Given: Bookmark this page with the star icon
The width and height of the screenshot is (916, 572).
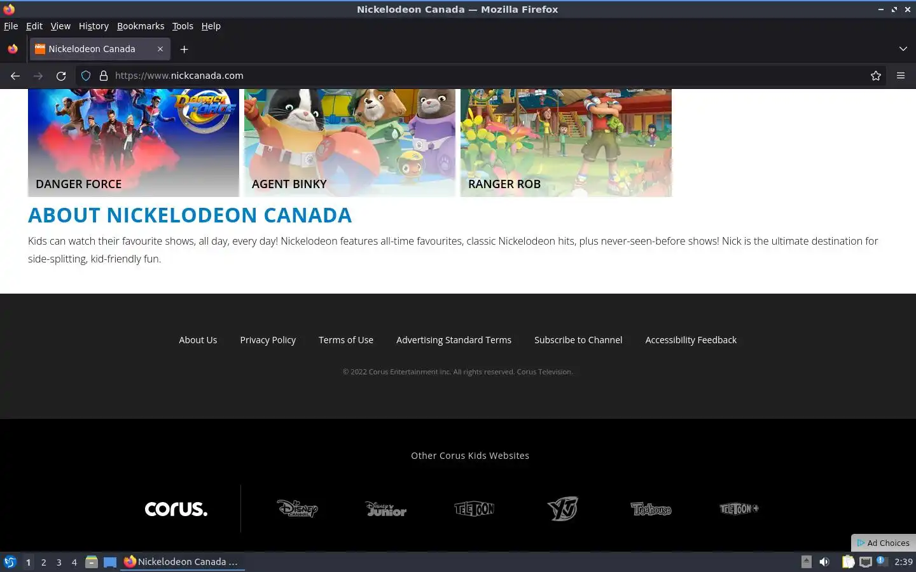Looking at the screenshot, I should coord(876,76).
